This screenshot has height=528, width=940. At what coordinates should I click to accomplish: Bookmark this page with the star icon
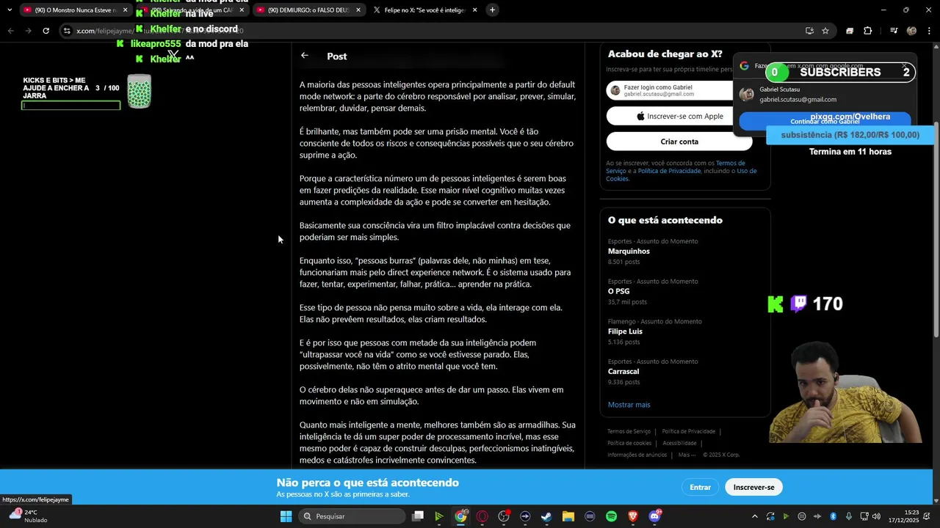pos(825,31)
